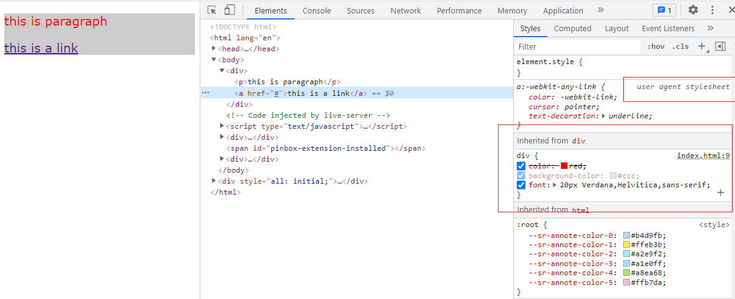
Task: Open the Network tab
Action: click(x=406, y=10)
